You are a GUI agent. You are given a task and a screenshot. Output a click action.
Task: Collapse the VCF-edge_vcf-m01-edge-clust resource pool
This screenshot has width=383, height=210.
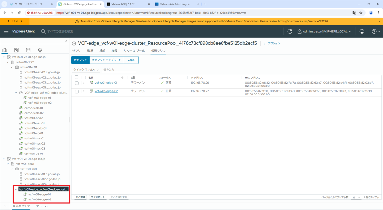[16, 93]
